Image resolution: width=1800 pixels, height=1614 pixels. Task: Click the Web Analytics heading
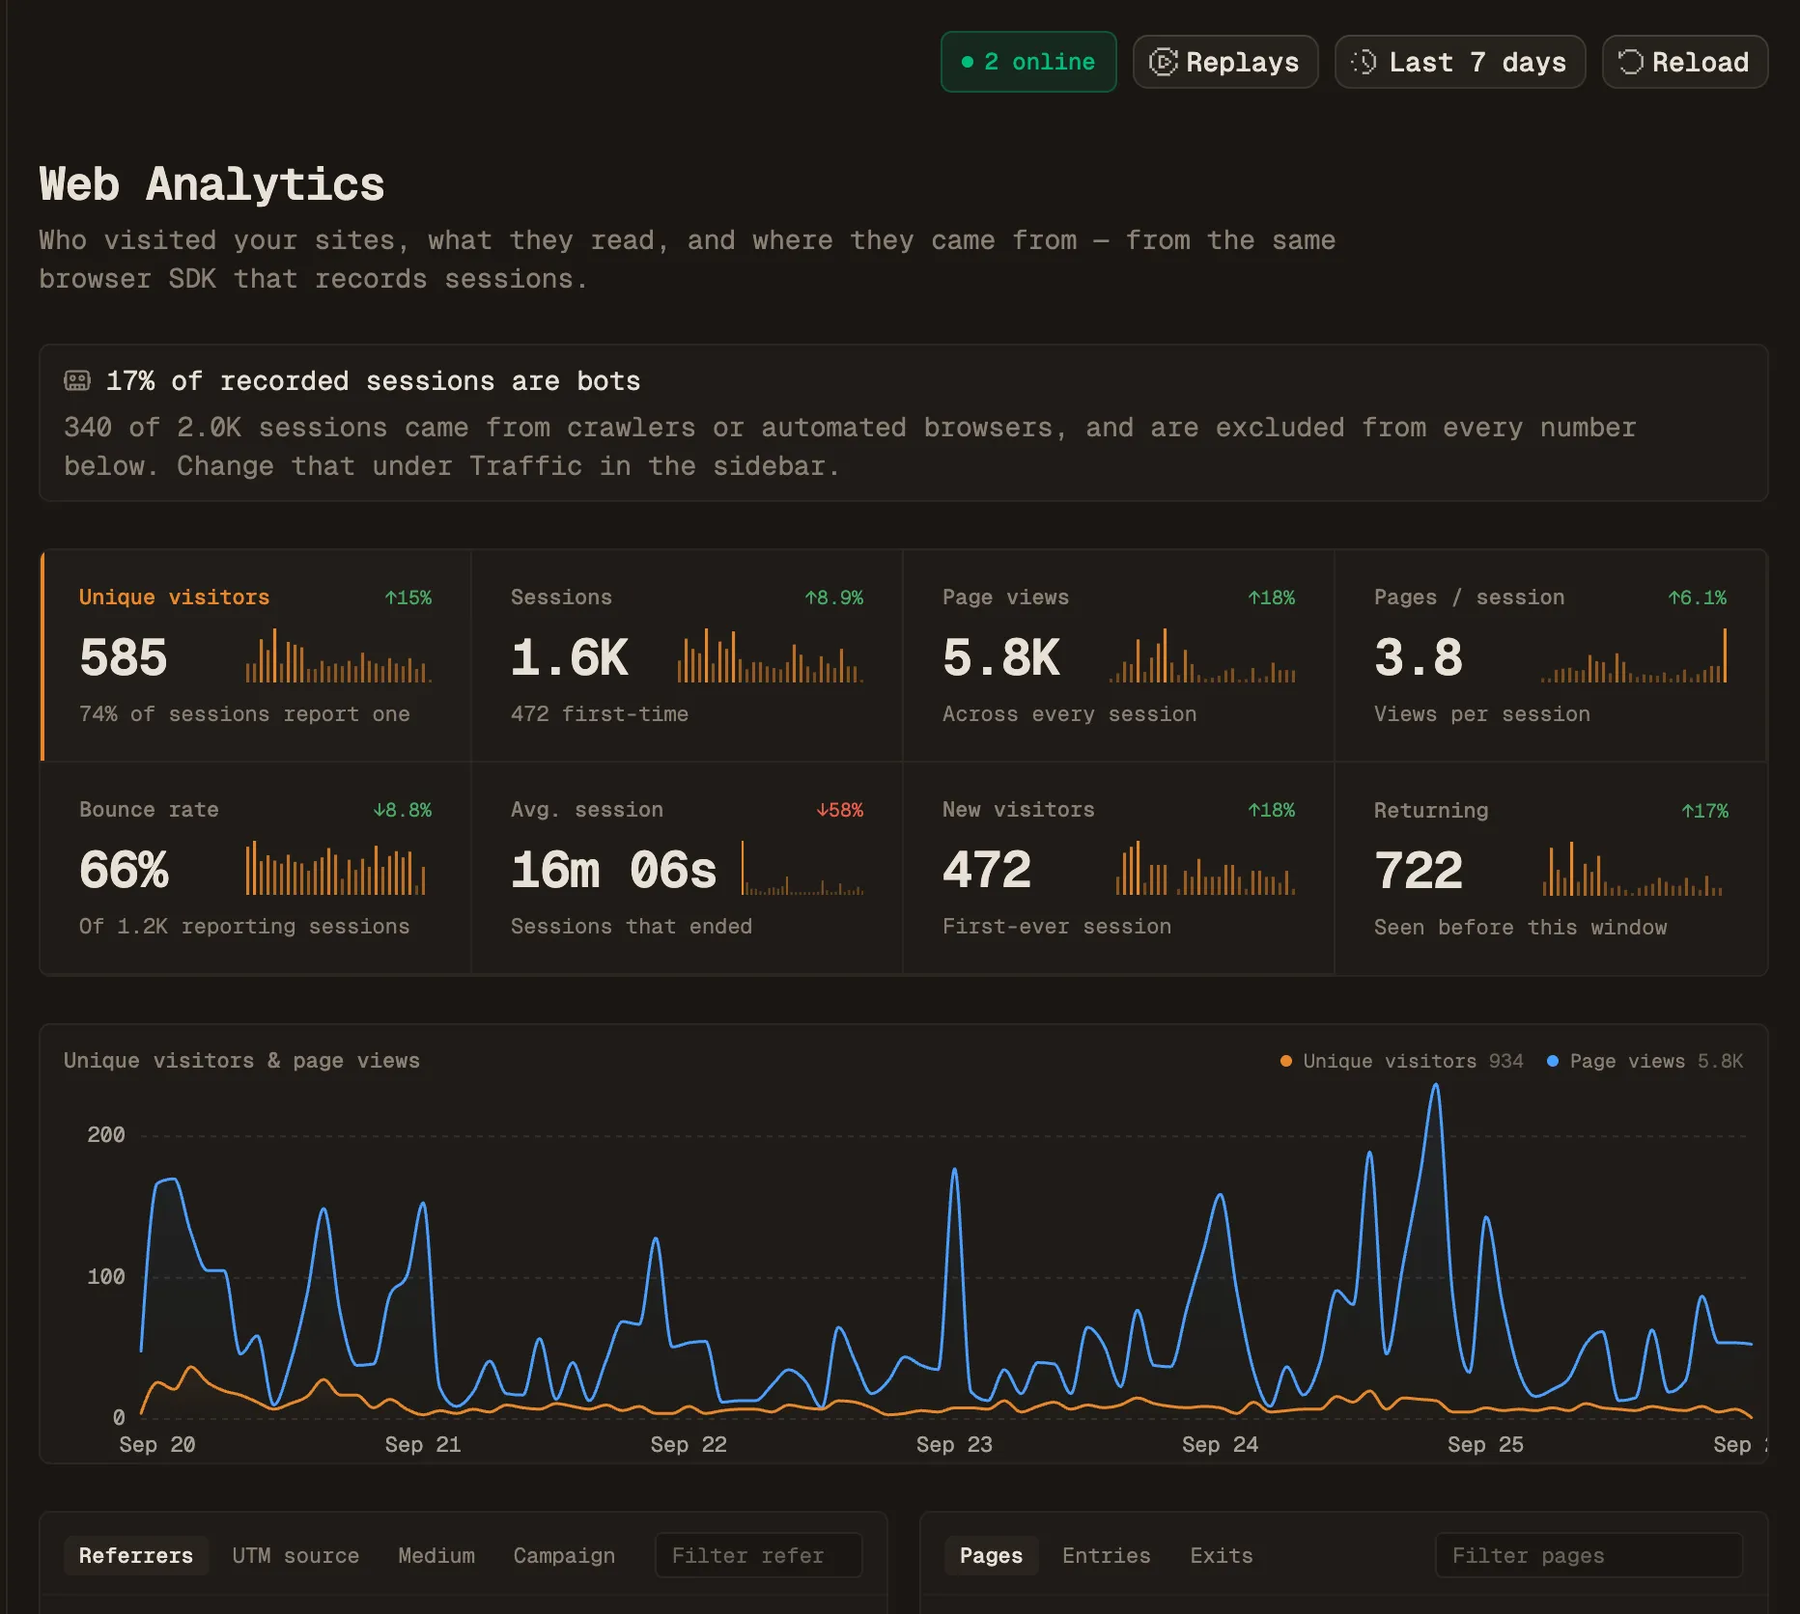[211, 183]
